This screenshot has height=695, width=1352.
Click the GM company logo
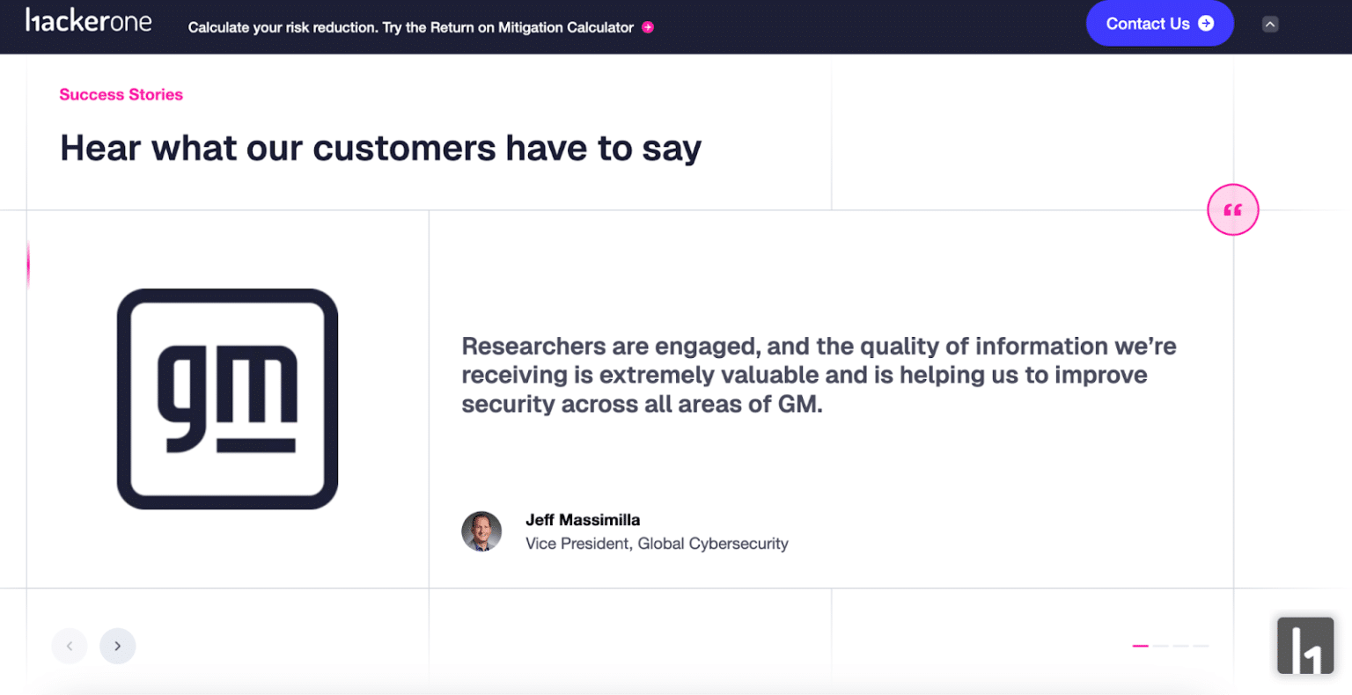coord(227,399)
